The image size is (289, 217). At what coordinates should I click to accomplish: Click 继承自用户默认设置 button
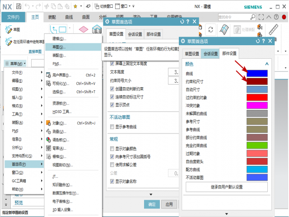227,187
